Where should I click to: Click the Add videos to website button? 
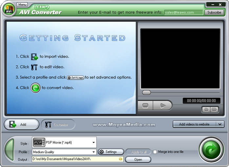pyautogui.click(x=194, y=124)
